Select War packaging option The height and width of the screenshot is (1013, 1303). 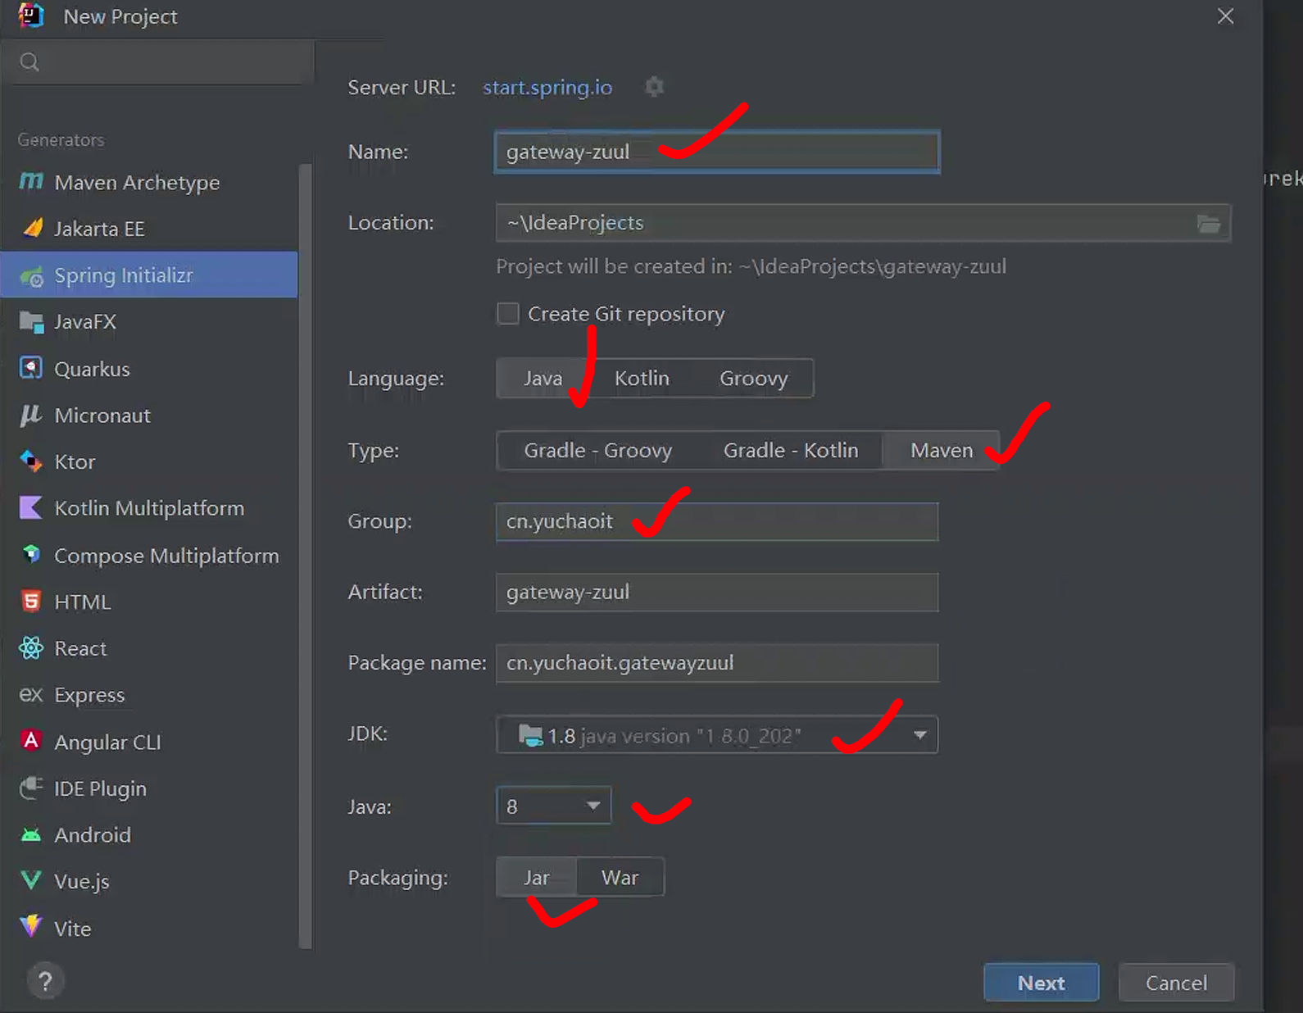click(x=620, y=878)
